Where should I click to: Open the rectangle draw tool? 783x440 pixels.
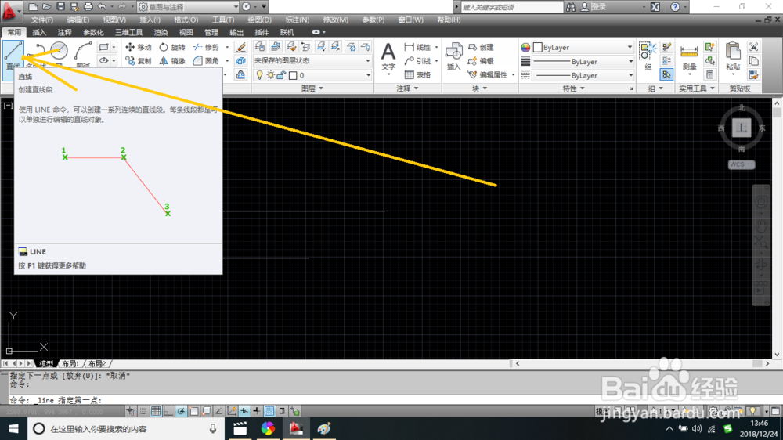coord(103,47)
